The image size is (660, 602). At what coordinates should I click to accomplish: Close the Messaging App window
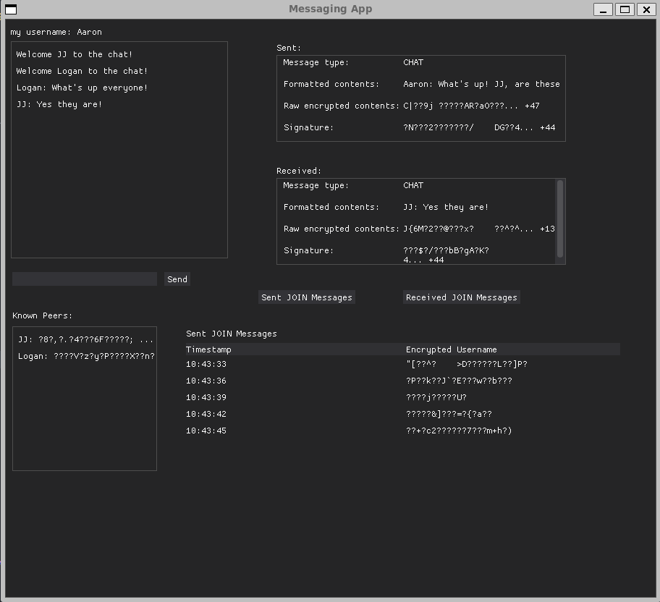(646, 9)
